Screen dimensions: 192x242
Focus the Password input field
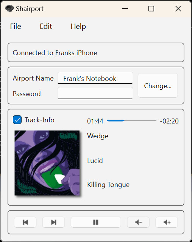point(95,93)
